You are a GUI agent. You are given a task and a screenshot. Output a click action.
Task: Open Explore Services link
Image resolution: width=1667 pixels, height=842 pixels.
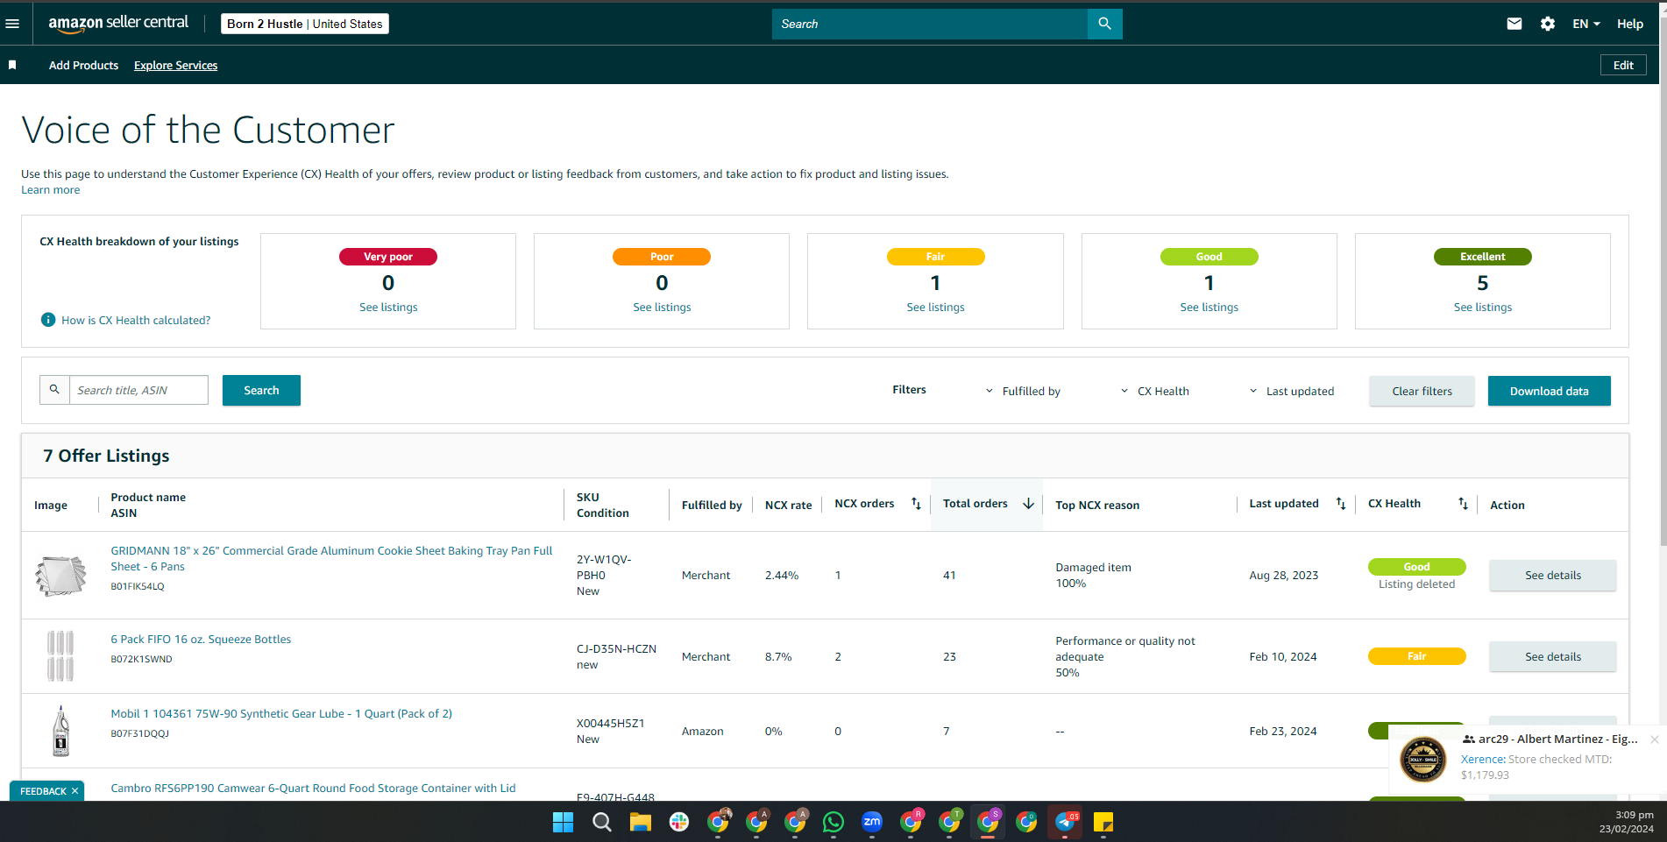point(175,65)
